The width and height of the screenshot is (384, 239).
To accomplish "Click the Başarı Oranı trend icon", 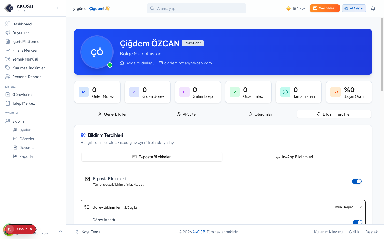I will 335,92.
